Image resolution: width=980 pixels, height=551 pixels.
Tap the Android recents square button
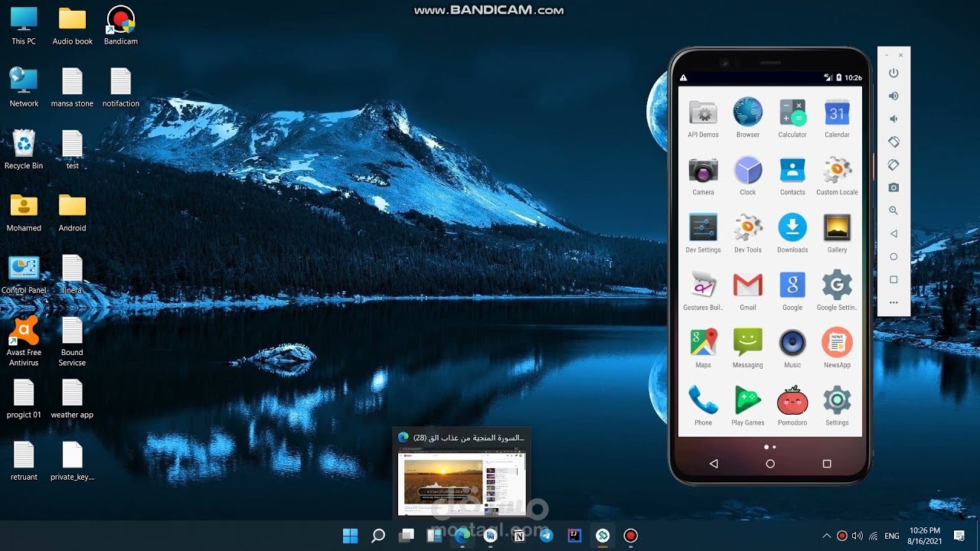827,464
